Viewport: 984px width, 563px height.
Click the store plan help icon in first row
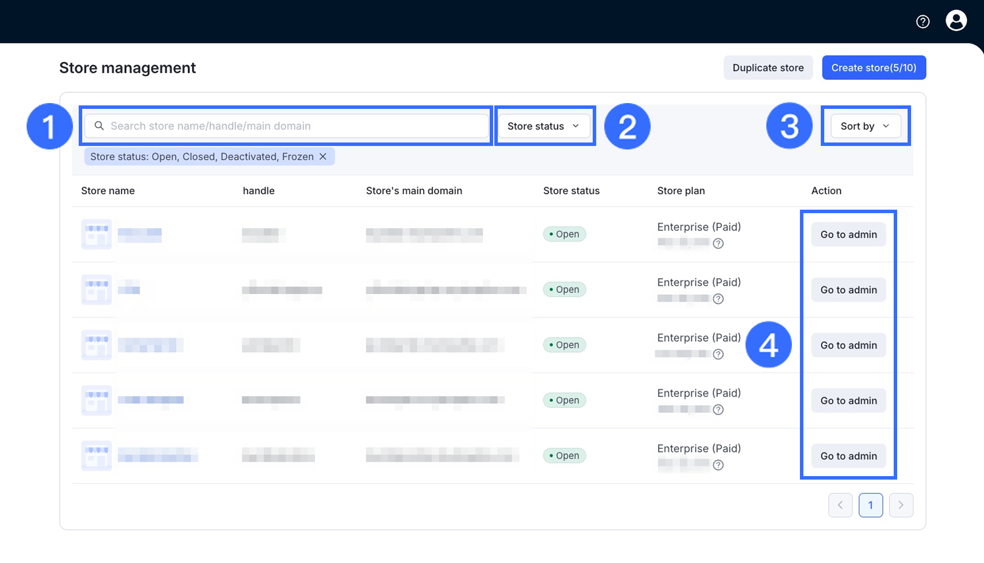(x=718, y=243)
